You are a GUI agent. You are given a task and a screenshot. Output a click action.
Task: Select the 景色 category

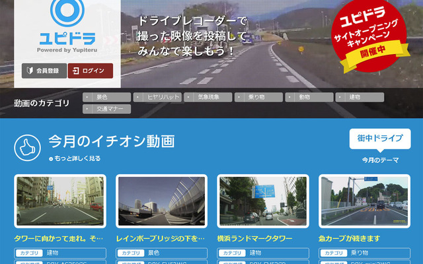click(x=107, y=97)
